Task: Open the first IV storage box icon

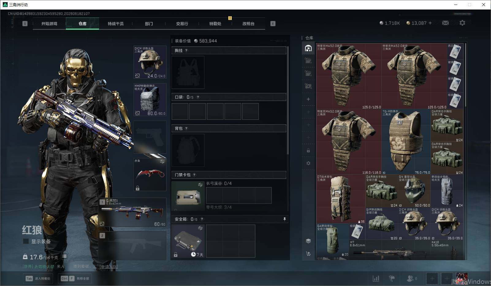Action: [308, 60]
